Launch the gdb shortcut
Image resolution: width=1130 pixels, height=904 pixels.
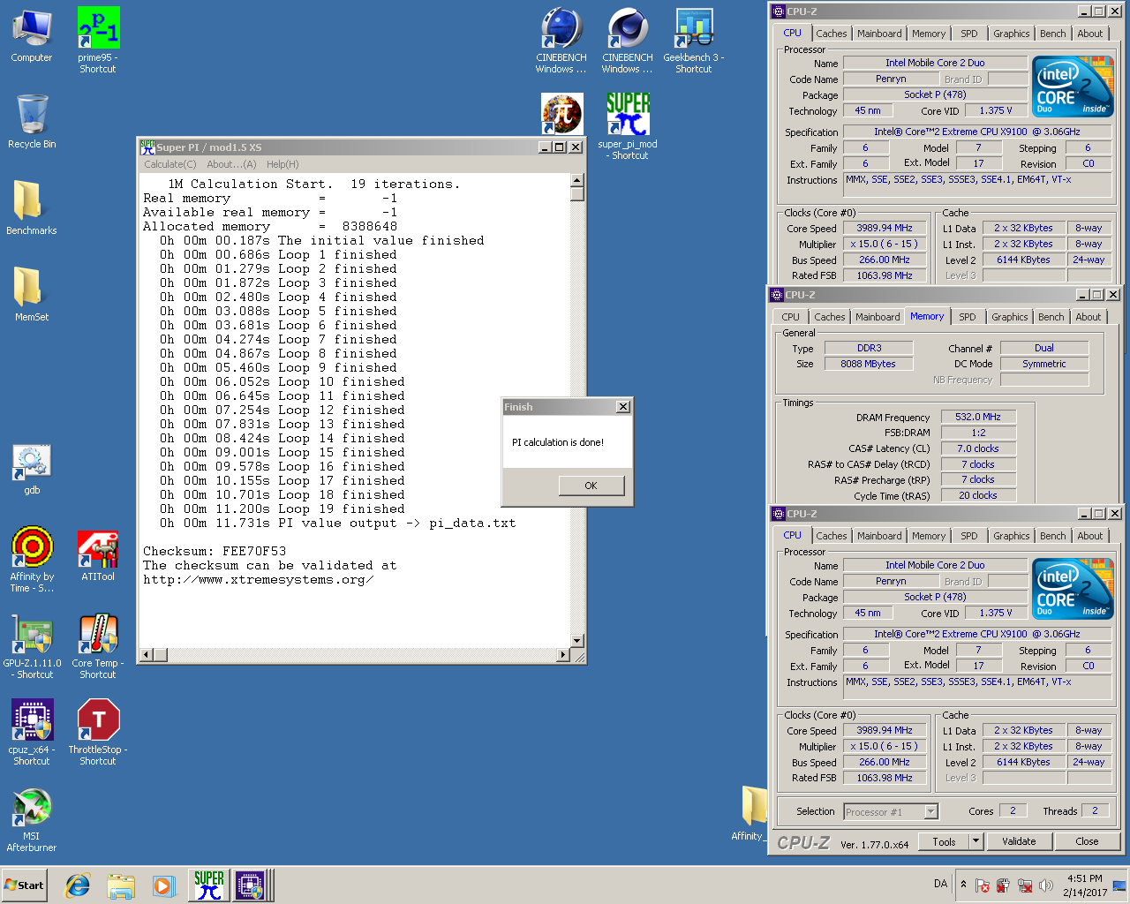[x=32, y=469]
